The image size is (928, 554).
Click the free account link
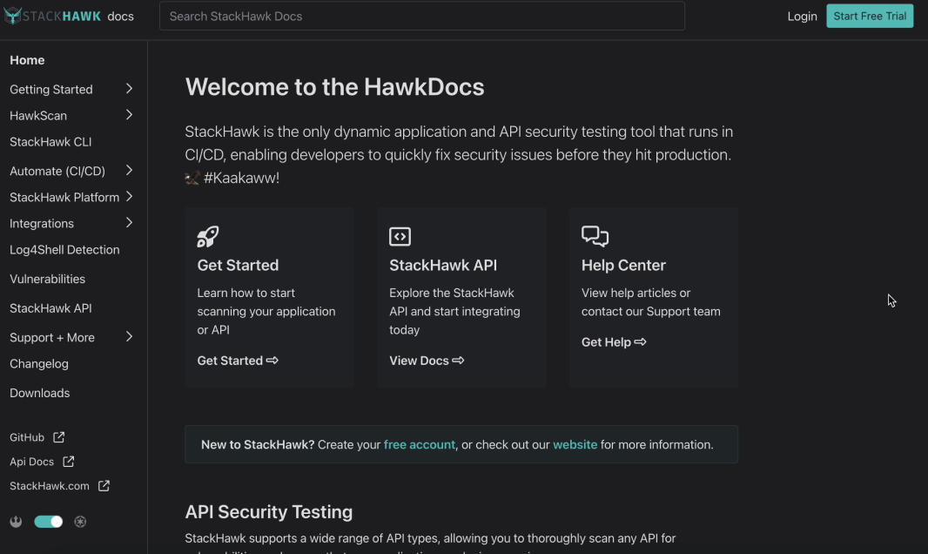[x=419, y=444]
